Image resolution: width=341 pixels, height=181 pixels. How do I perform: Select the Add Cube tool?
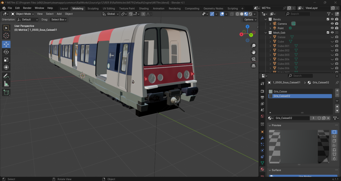click(6, 92)
